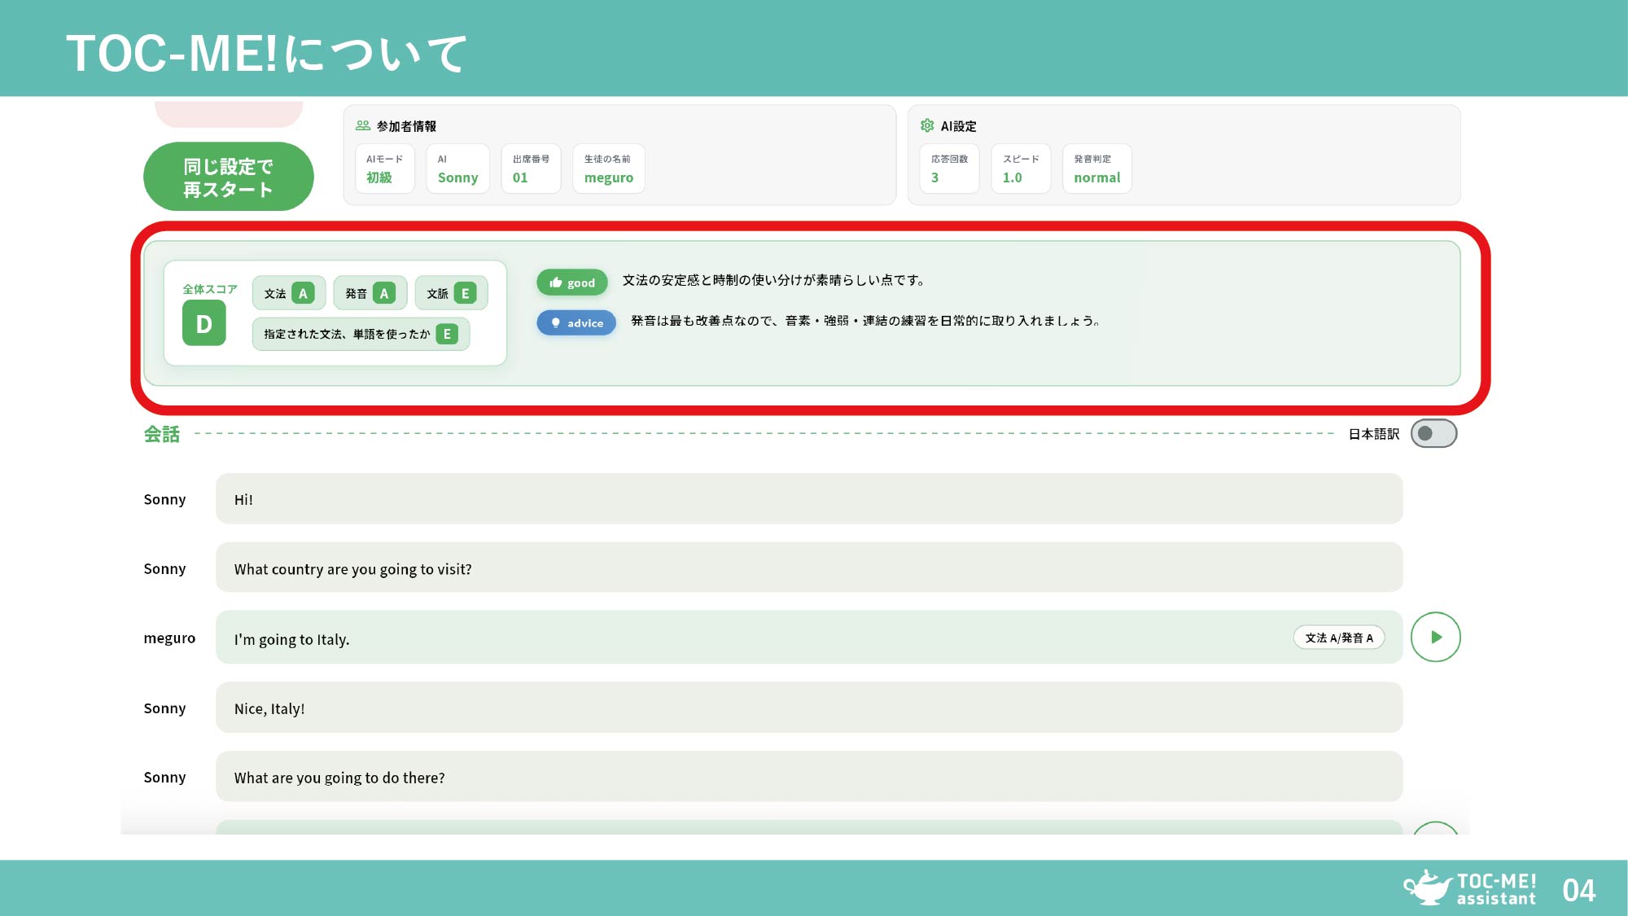Image resolution: width=1628 pixels, height=916 pixels.
Task: Click the lightbulb advice badge
Action: (x=575, y=322)
